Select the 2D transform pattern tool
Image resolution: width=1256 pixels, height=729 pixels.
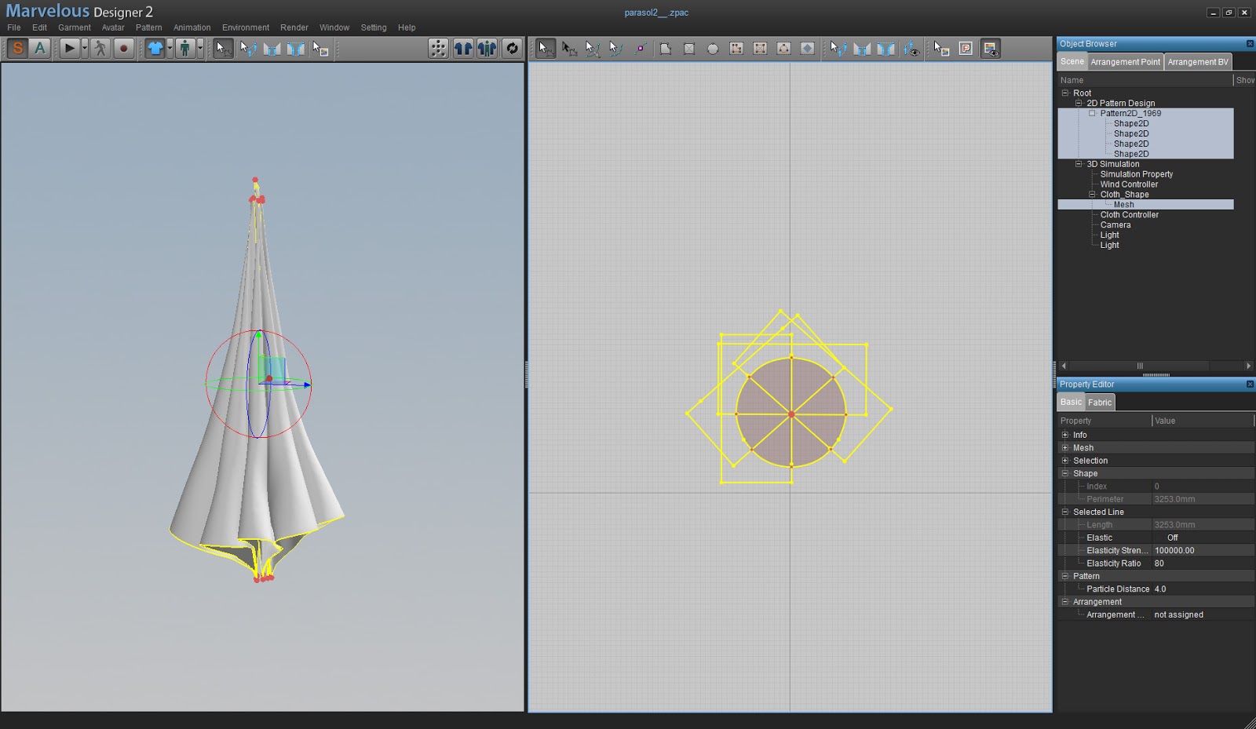coord(569,49)
